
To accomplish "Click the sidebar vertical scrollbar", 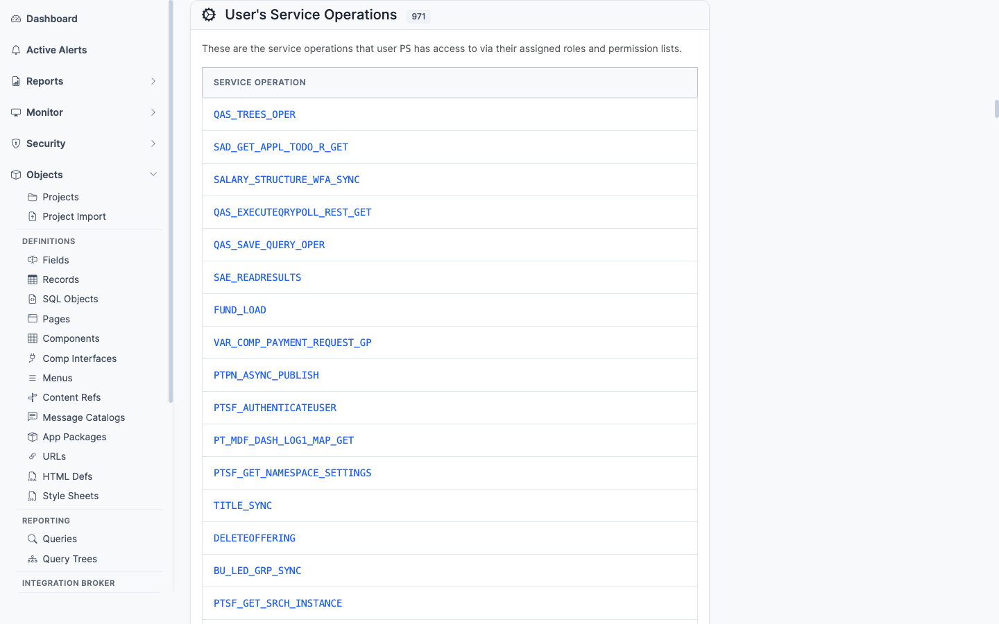I will tap(171, 201).
